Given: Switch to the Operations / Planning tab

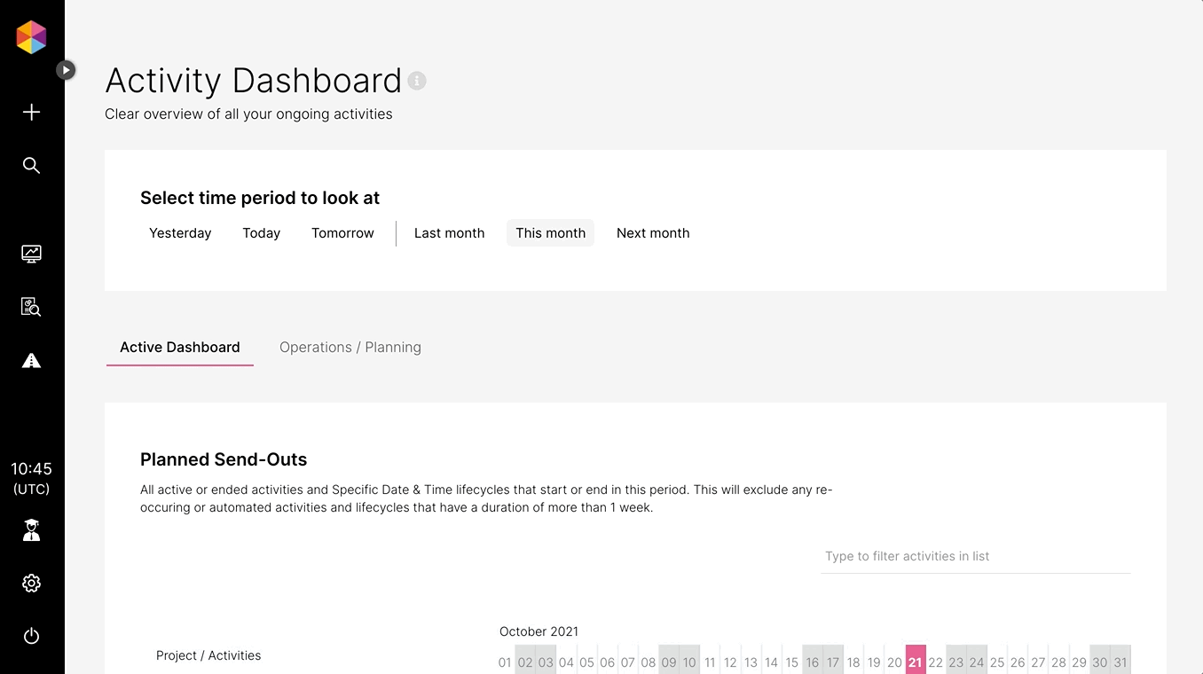Looking at the screenshot, I should (350, 348).
